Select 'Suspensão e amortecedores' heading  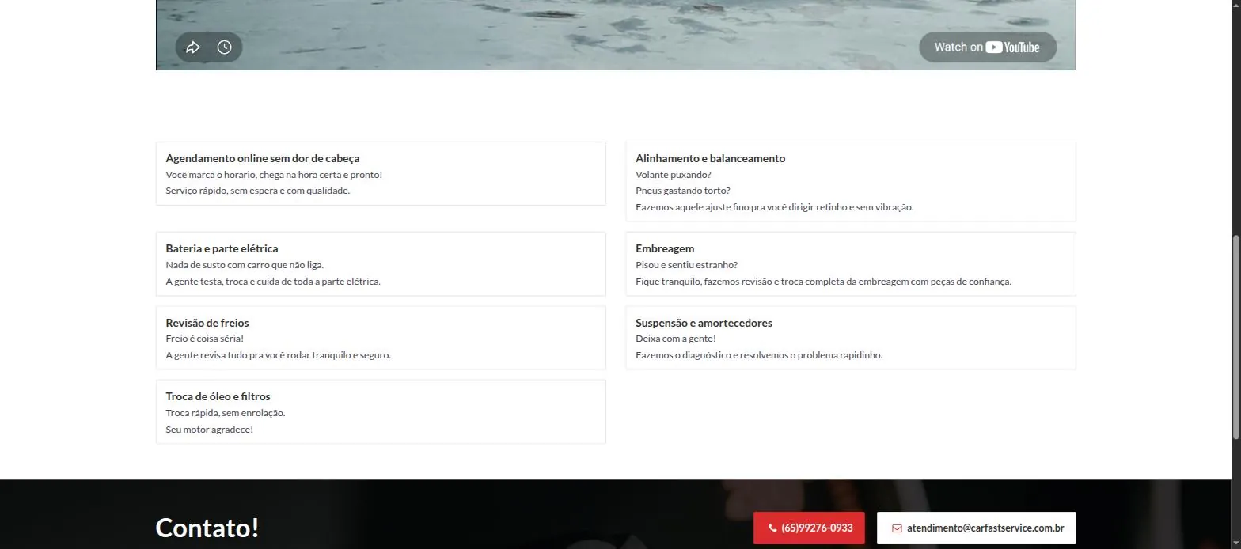coord(704,323)
